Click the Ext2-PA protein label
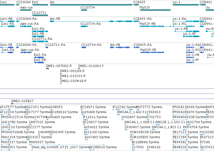 tap(40, 55)
